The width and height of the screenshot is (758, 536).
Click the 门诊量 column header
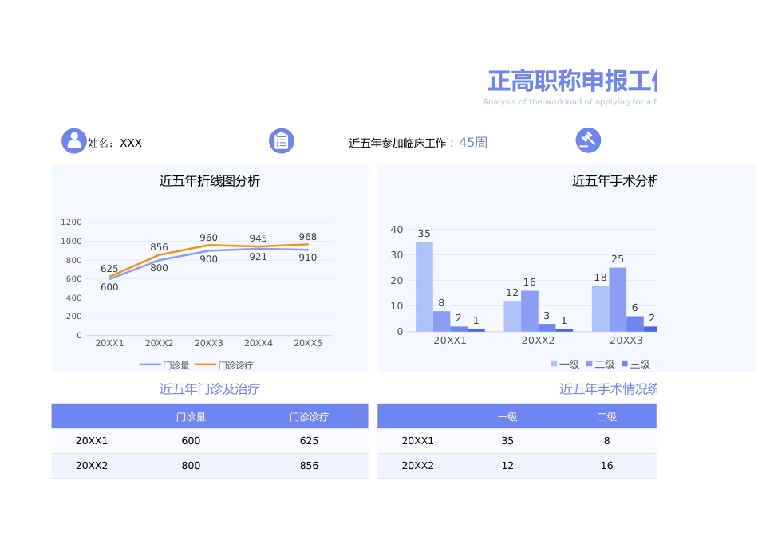coord(191,416)
